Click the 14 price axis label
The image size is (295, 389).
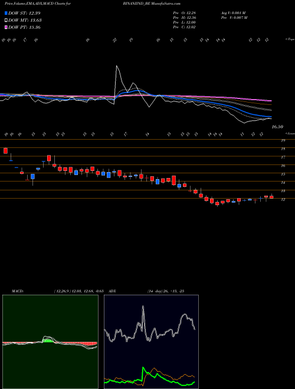[283, 183]
